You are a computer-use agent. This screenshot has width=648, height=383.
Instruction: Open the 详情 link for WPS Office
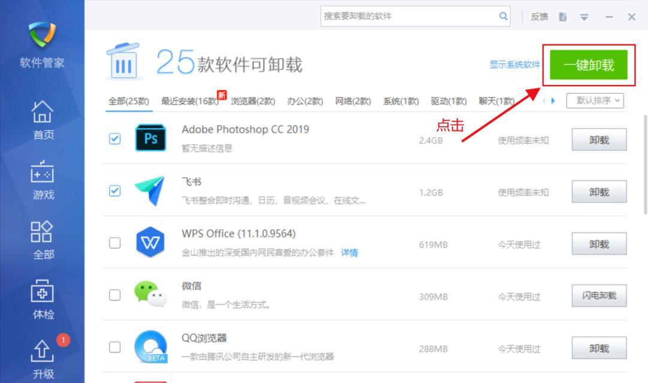pos(349,253)
